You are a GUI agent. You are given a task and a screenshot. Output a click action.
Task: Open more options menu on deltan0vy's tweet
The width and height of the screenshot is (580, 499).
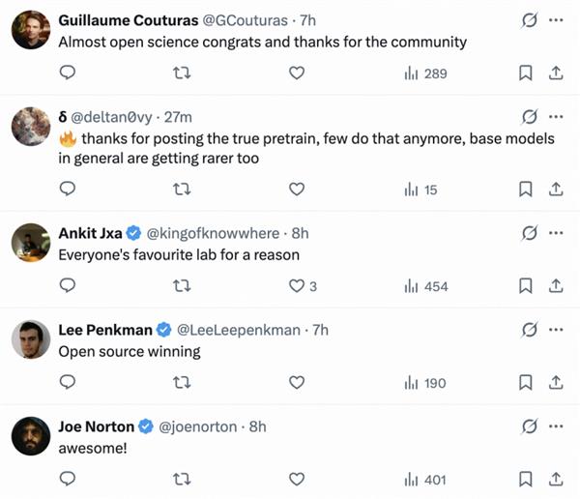556,116
